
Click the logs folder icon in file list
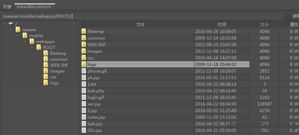84,64
